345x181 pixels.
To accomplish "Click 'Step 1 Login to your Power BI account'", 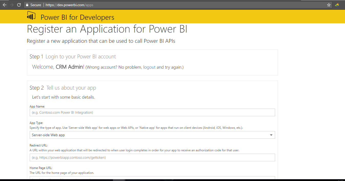I will (x=73, y=57).
